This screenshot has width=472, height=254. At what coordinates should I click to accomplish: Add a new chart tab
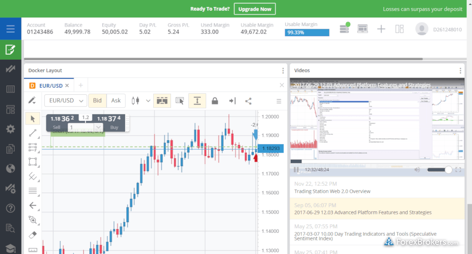point(81,86)
